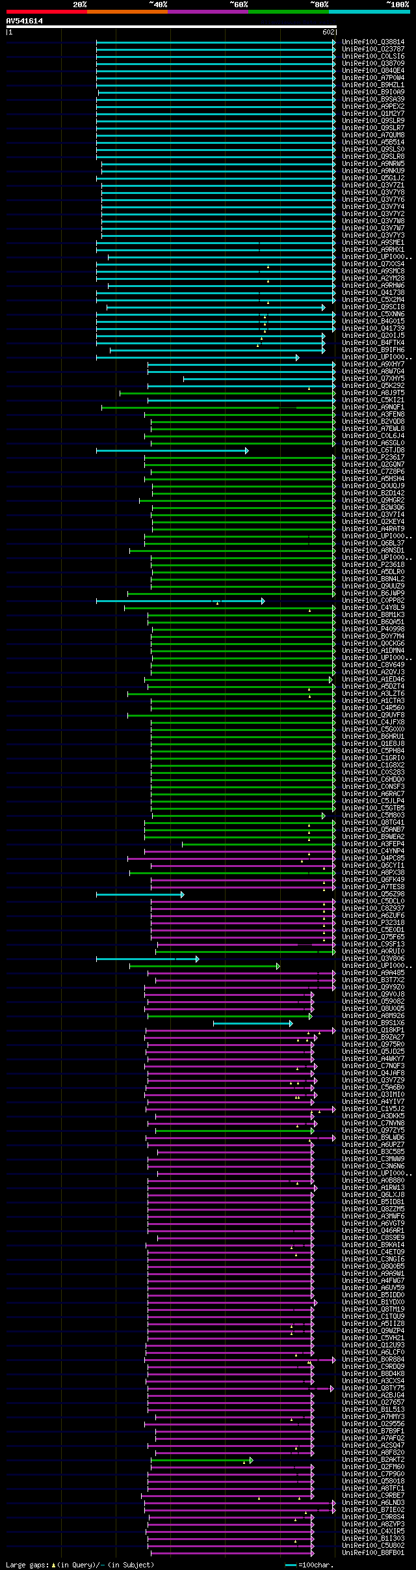
Task: Open hit UniRef100_A3FEP4
Action: (373, 844)
